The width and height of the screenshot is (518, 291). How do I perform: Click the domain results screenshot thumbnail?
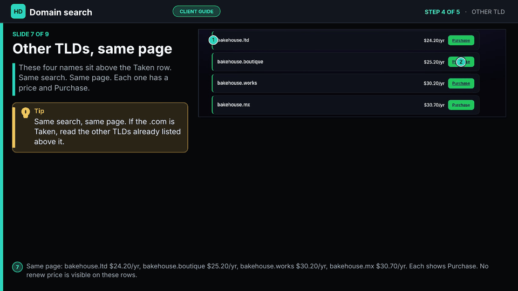click(x=352, y=73)
